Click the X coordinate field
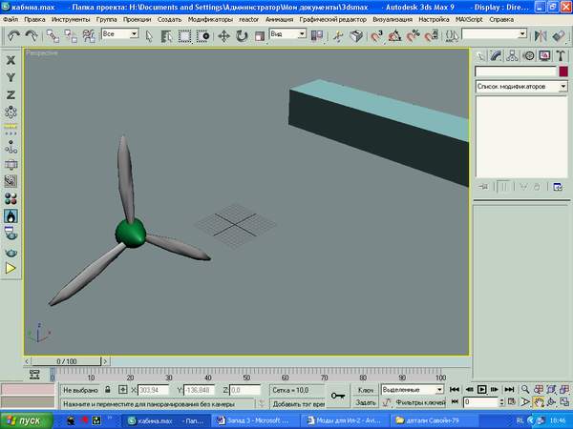 click(x=153, y=390)
